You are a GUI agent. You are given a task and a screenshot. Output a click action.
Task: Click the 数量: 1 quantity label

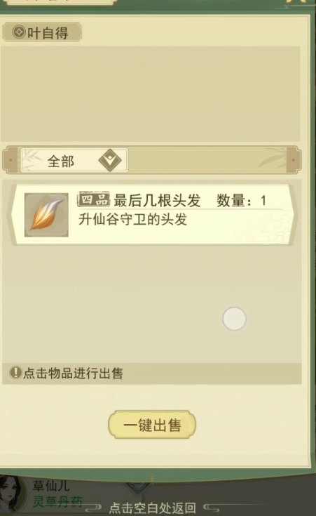point(242,200)
